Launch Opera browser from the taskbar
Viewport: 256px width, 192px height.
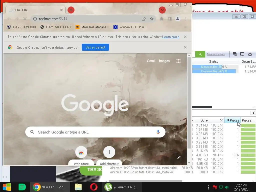pyautogui.click(x=94, y=187)
